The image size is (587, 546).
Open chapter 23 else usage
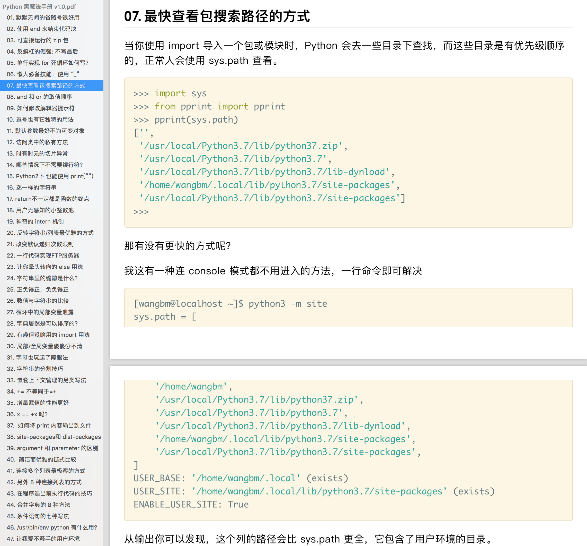(45, 267)
